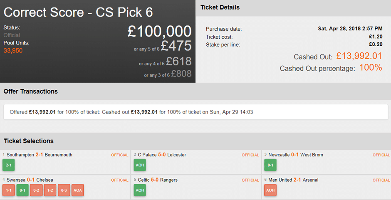
Task: Select the £100,000 jackpot prize figure
Action: 159,31
